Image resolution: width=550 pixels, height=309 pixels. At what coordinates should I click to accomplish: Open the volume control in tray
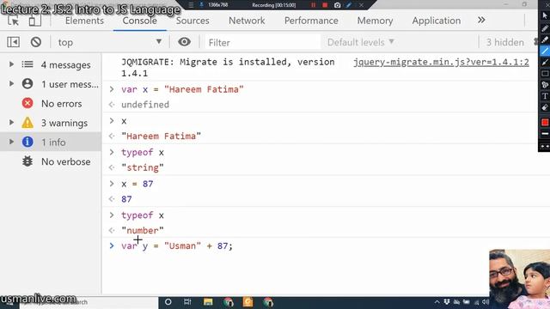(486, 302)
